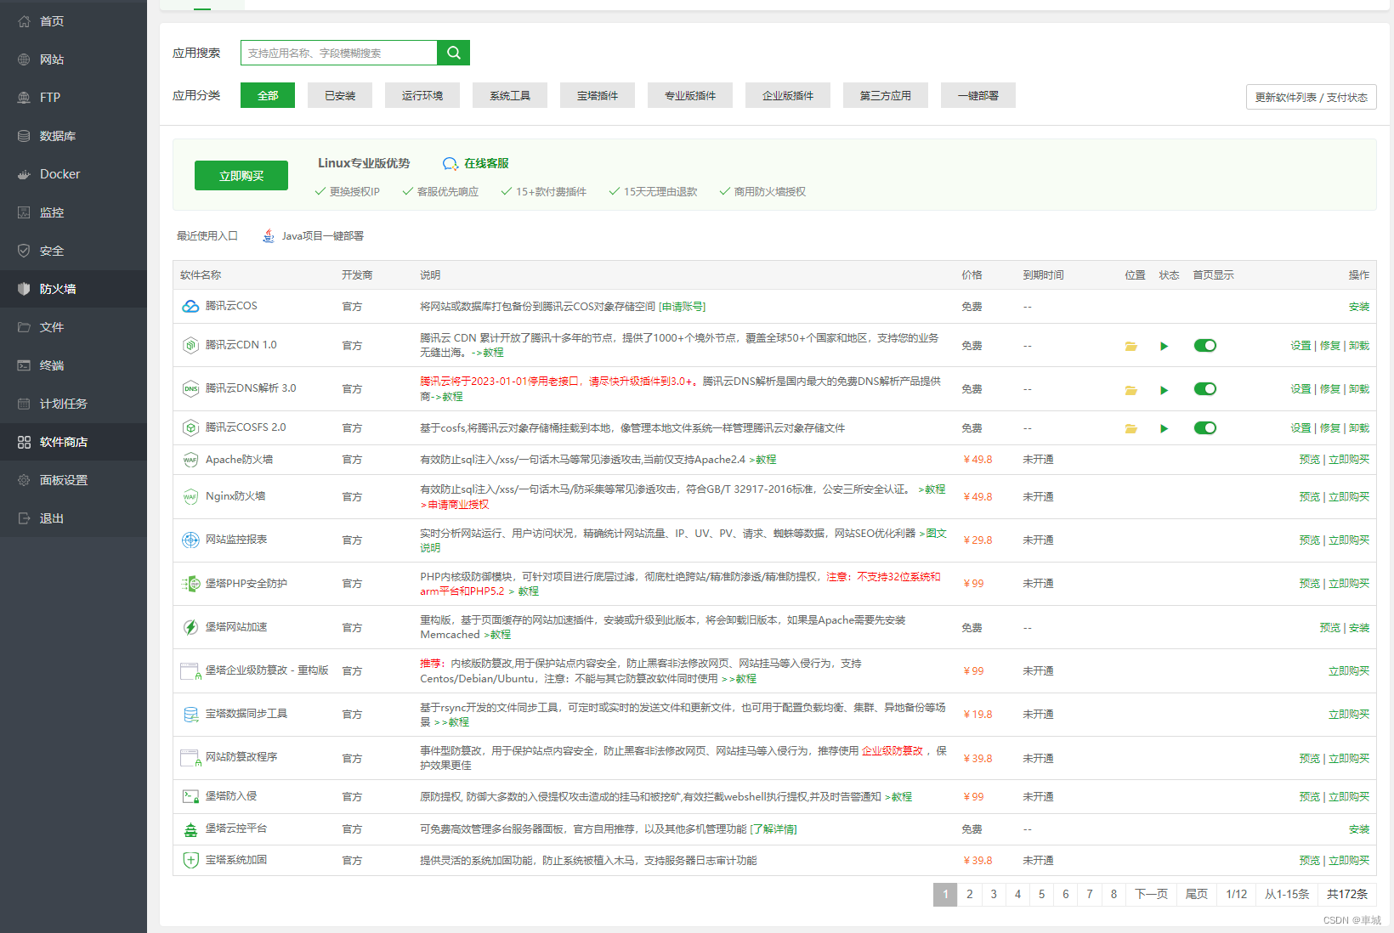Click the 价格 column header
1394x933 pixels.
[x=972, y=275]
